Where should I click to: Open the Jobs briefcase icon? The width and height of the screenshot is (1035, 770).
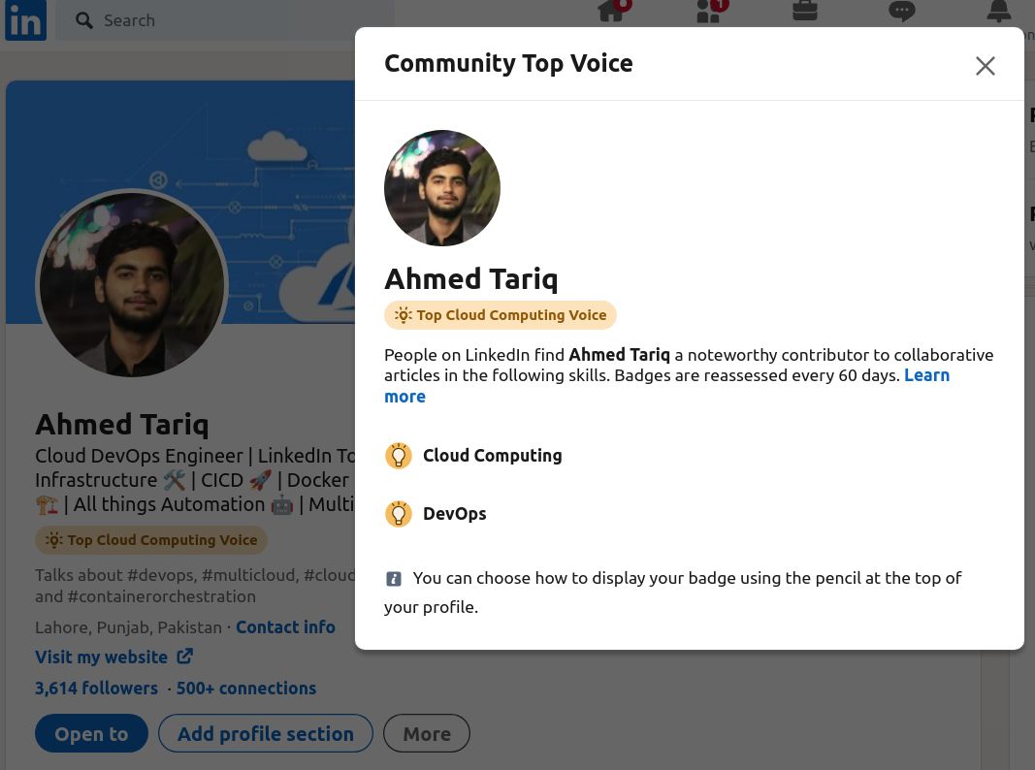[805, 11]
